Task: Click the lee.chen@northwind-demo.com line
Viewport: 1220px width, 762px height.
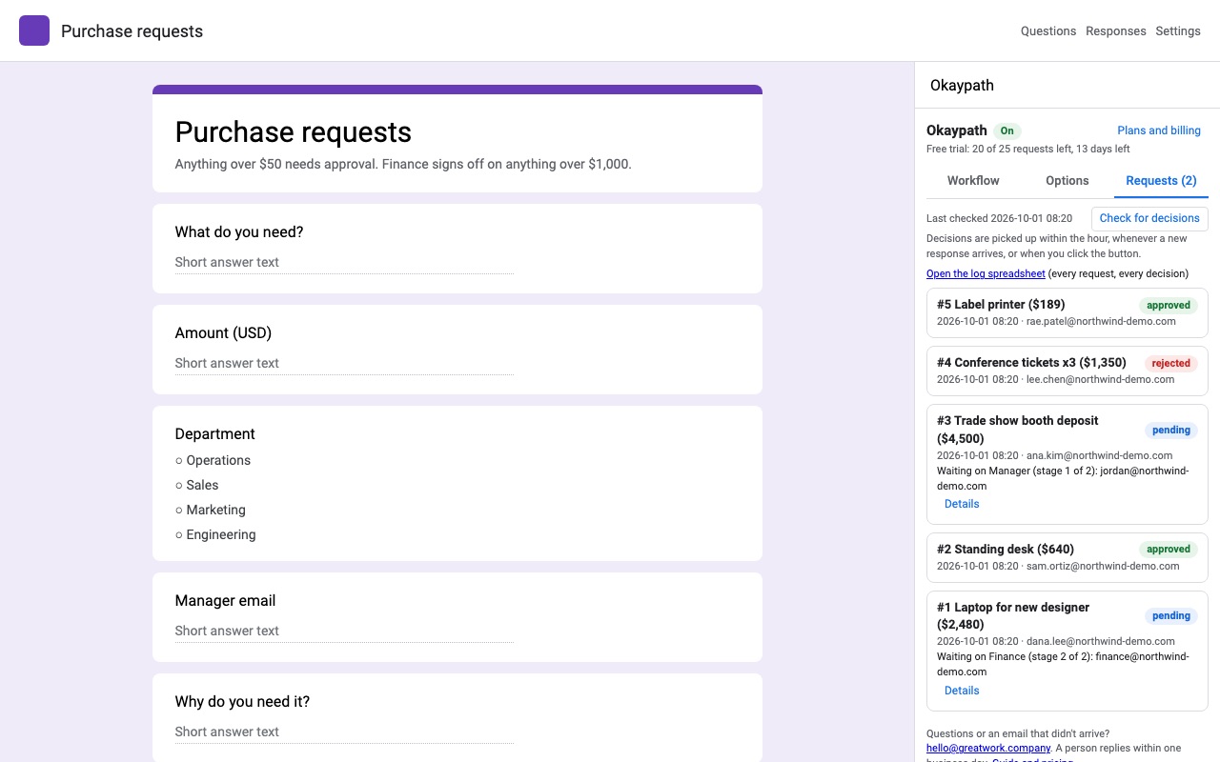Action: (x=1055, y=379)
